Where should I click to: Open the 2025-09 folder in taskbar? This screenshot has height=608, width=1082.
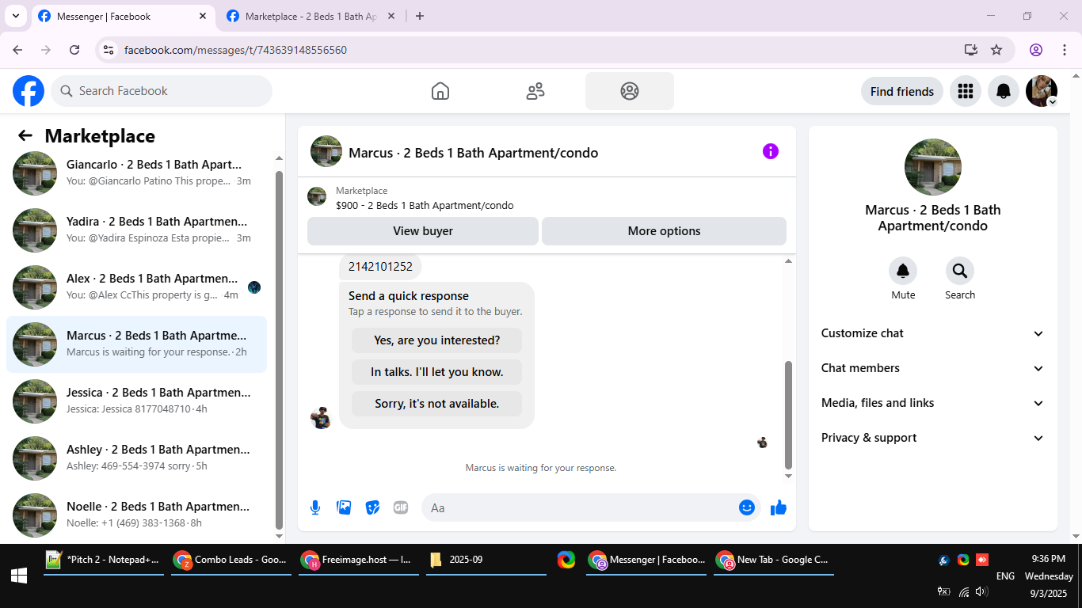click(x=486, y=560)
